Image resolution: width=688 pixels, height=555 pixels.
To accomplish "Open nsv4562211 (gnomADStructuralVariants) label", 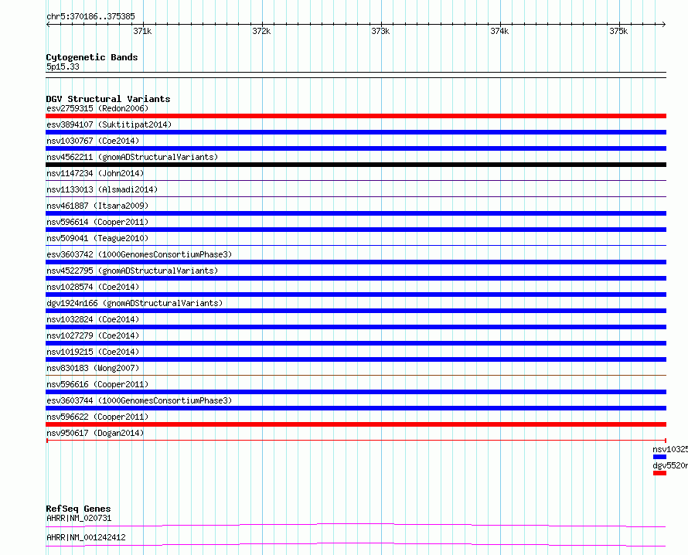I will (132, 157).
